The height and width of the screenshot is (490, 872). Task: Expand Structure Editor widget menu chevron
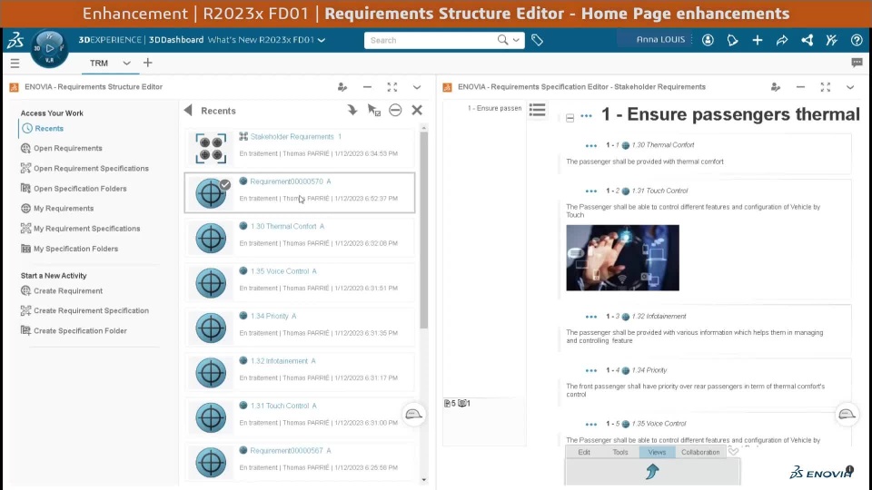coord(417,87)
